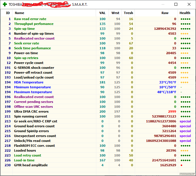Select the 'Power cycle count' attribute
Image resolution: width=196 pixels, height=176 pixels.
(x=29, y=63)
